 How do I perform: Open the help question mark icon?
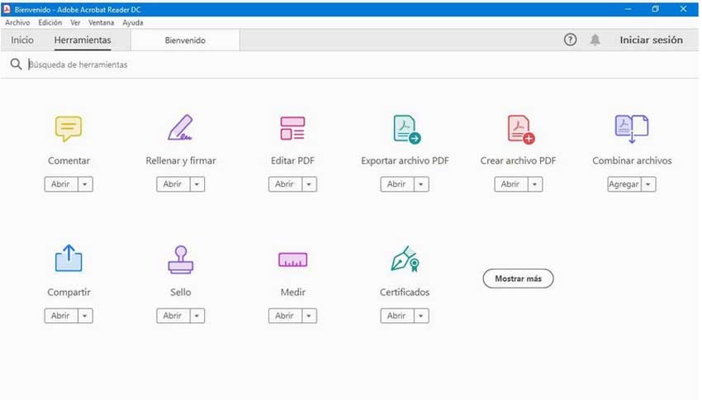point(570,40)
